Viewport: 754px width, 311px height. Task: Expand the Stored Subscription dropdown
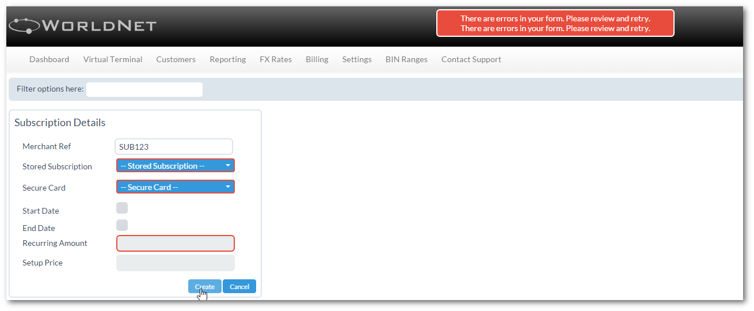[176, 166]
